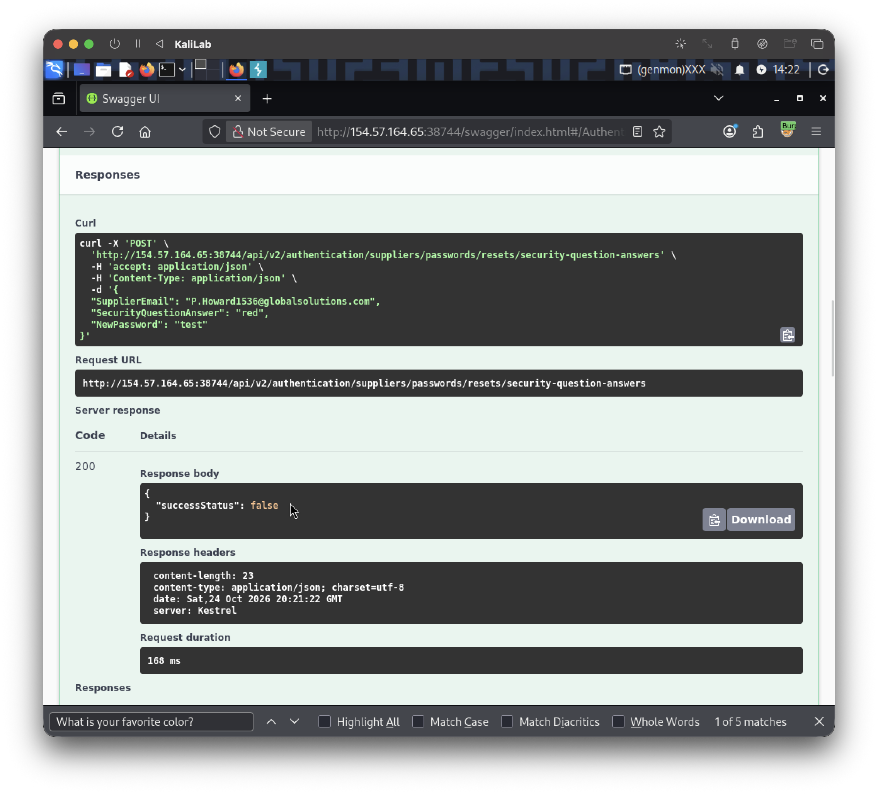This screenshot has height=794, width=878.
Task: Launch Firefox from the Kali panel
Action: click(x=147, y=70)
